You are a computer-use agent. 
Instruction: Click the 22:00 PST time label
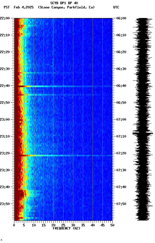(x=5, y=18)
